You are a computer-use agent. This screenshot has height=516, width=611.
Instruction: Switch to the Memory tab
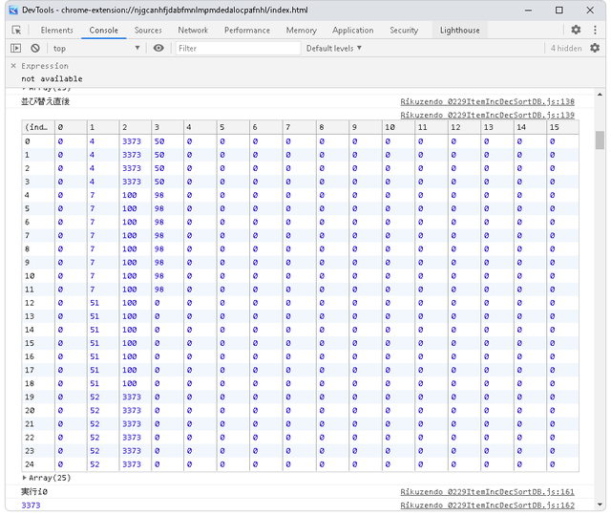pyautogui.click(x=302, y=30)
